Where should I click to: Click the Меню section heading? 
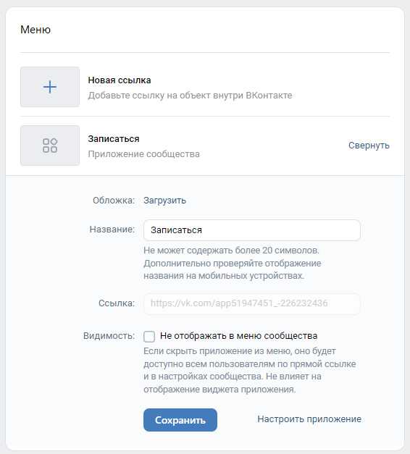click(35, 30)
